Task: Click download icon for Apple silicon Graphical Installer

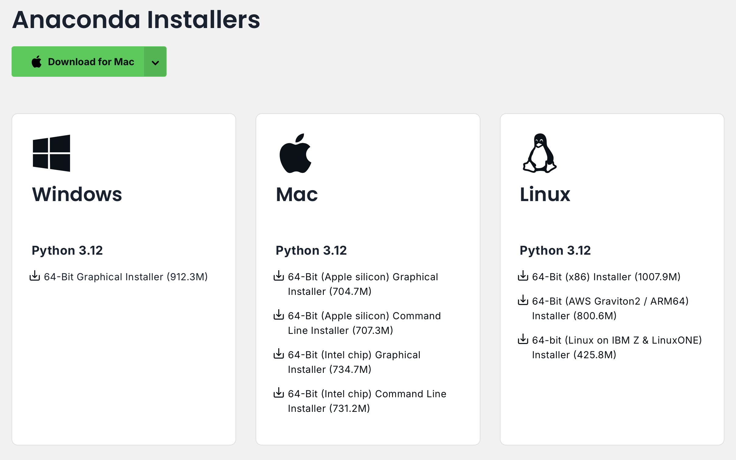Action: pyautogui.click(x=278, y=276)
